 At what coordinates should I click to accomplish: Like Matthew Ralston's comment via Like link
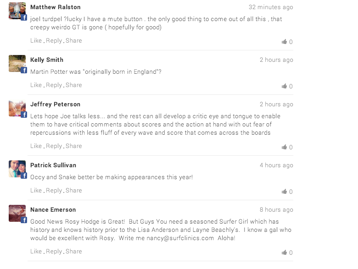pos(36,40)
